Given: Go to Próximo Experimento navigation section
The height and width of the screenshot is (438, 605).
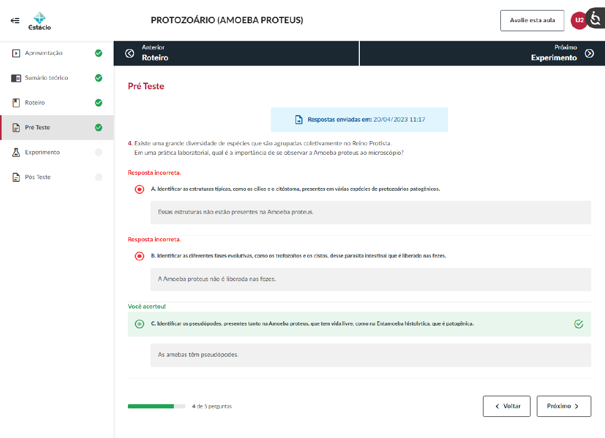Looking at the screenshot, I should pyautogui.click(x=482, y=53).
